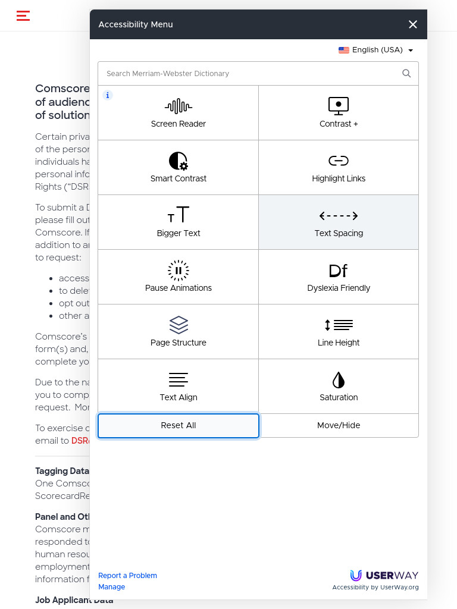Open the Report a Problem link
The width and height of the screenshot is (457, 609).
click(x=127, y=576)
